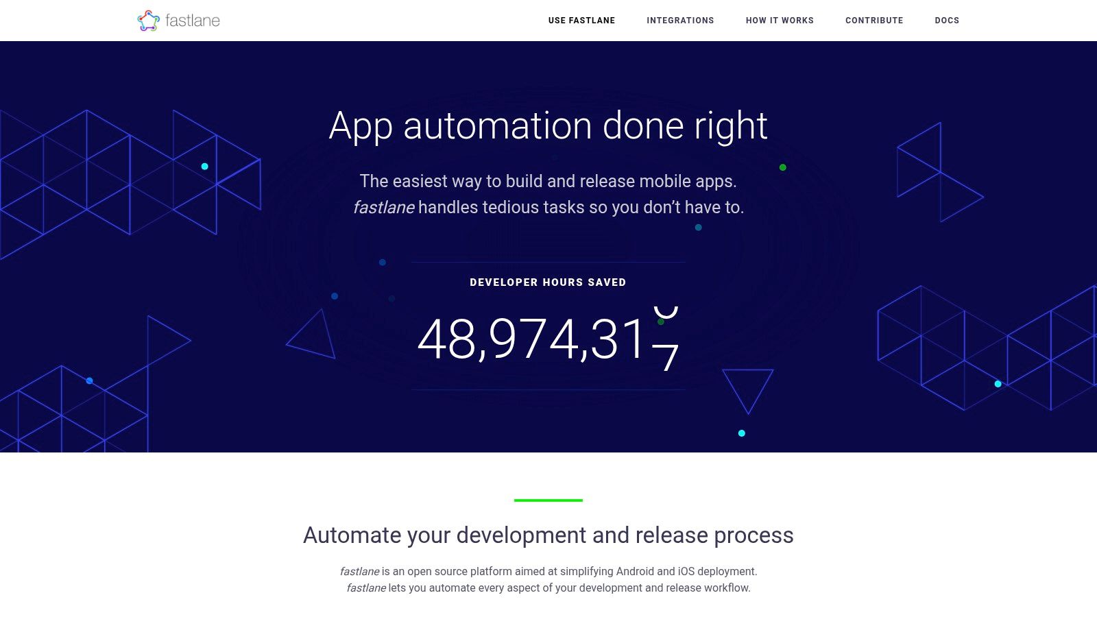Image resolution: width=1097 pixels, height=617 pixels.
Task: Click the 'App automation done right' headline
Action: pyautogui.click(x=548, y=126)
